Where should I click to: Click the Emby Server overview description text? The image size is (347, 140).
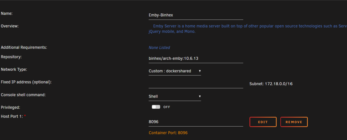(x=248, y=29)
